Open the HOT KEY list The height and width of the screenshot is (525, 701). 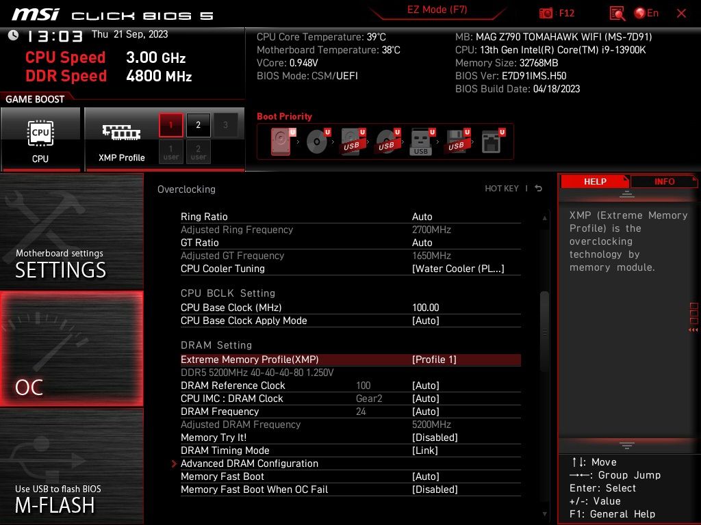502,189
